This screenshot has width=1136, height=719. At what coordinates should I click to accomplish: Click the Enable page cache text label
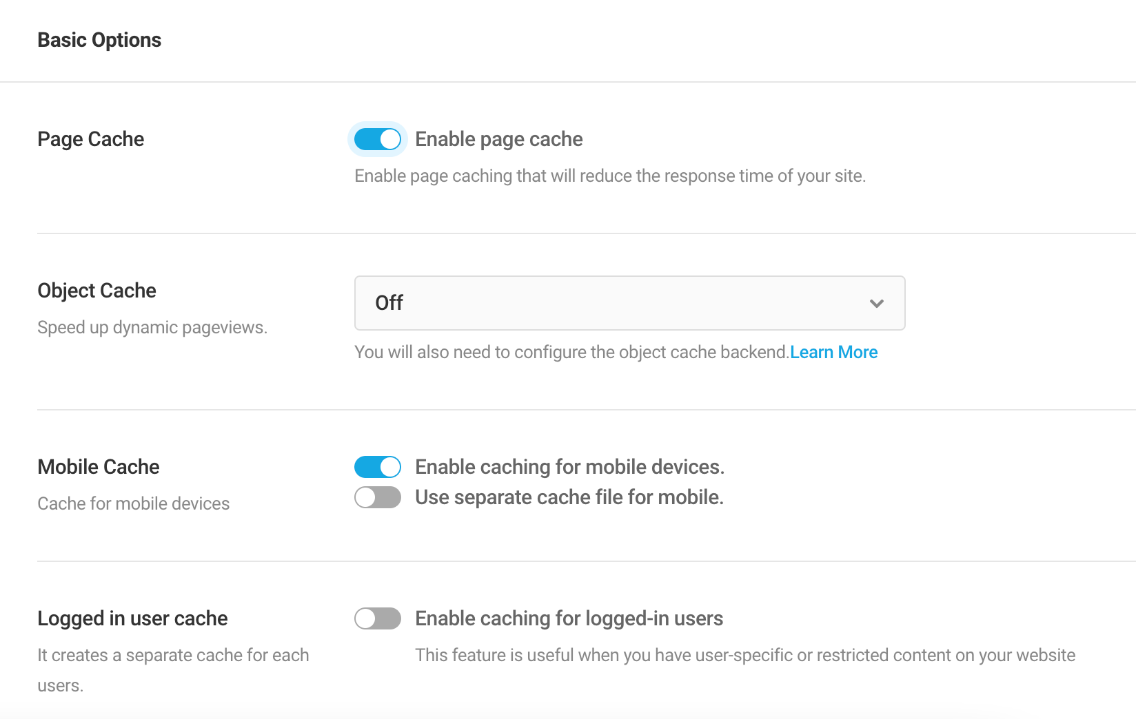[499, 138]
